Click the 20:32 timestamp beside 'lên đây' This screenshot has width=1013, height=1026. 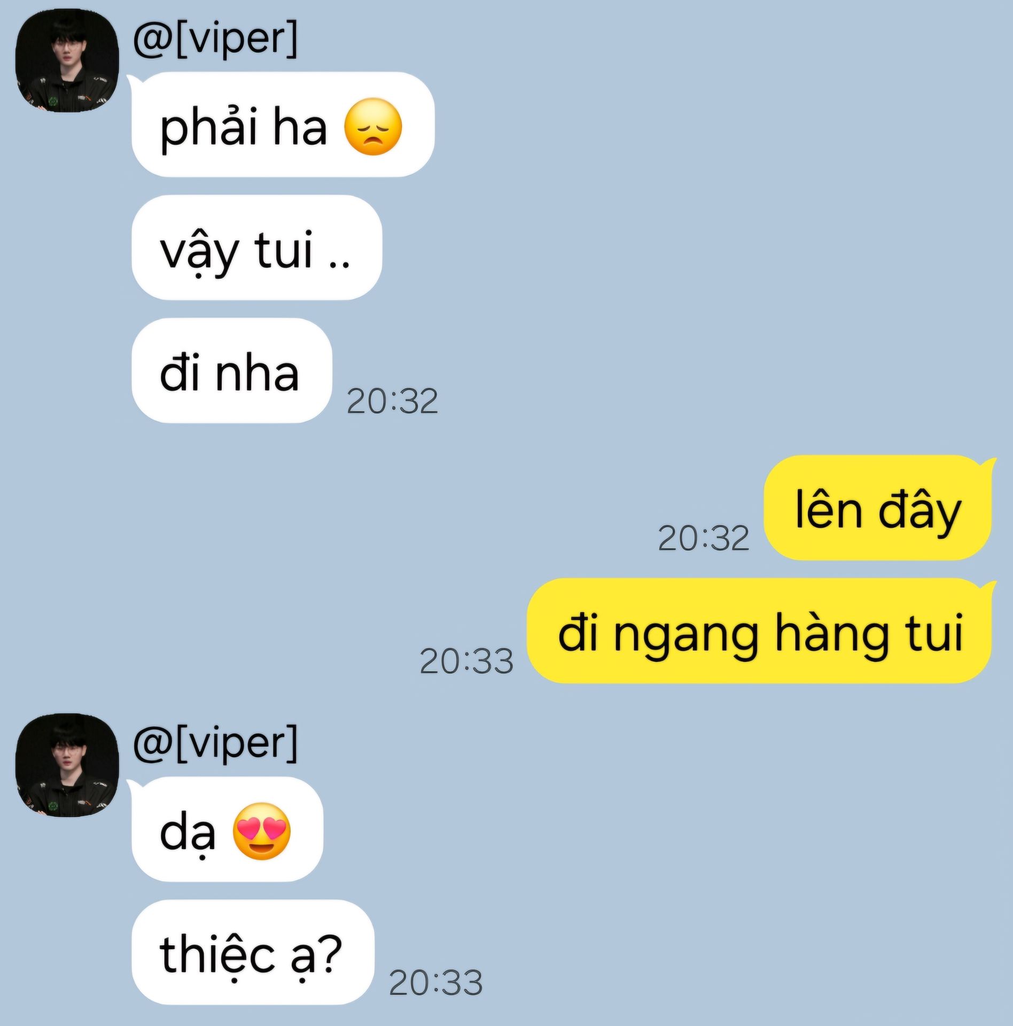click(x=703, y=538)
